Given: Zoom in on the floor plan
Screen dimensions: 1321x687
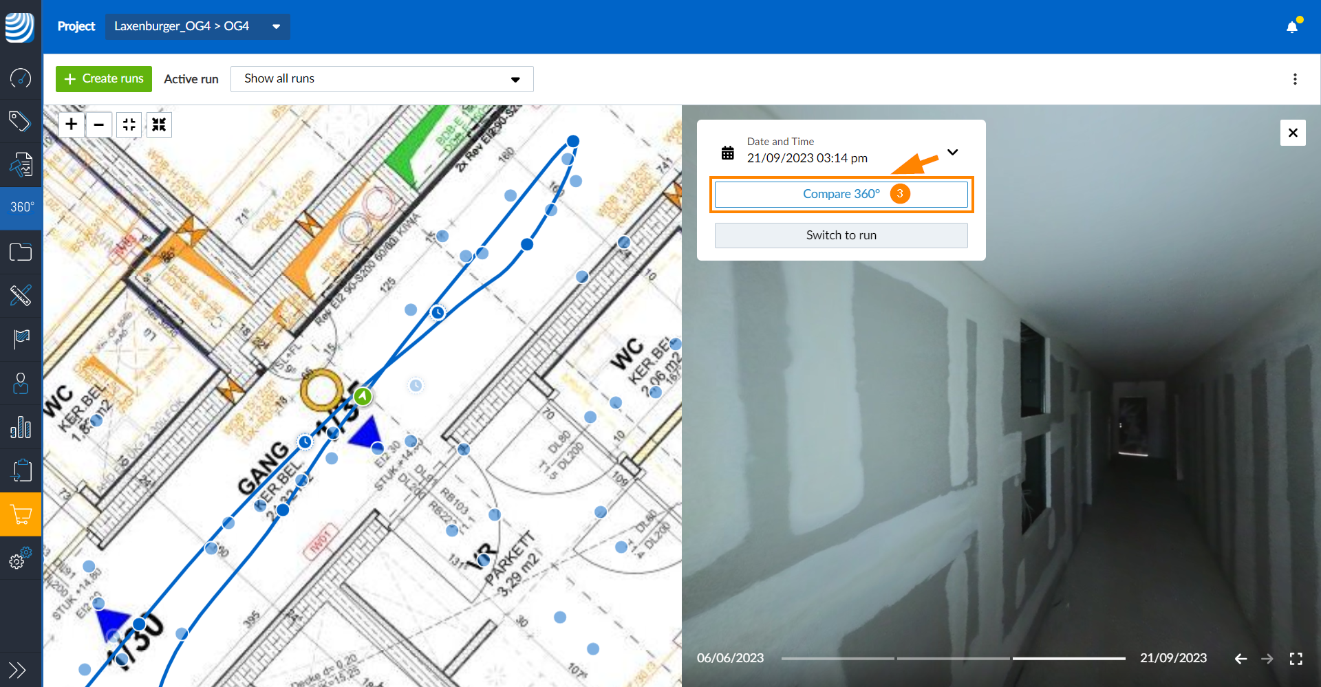Looking at the screenshot, I should pyautogui.click(x=71, y=124).
